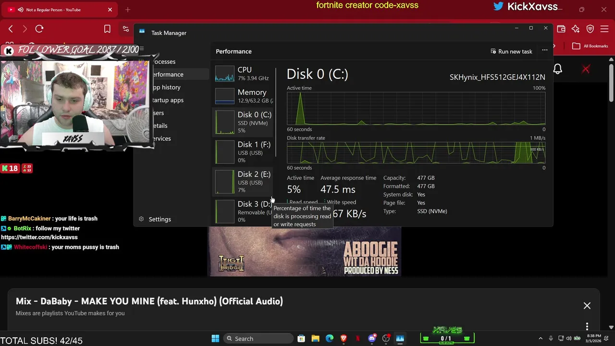Select Disk 2 (E:) USB entry

coord(244,182)
